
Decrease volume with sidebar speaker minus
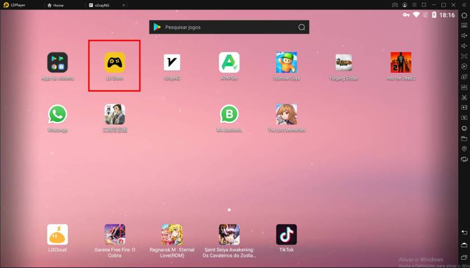[x=464, y=46]
